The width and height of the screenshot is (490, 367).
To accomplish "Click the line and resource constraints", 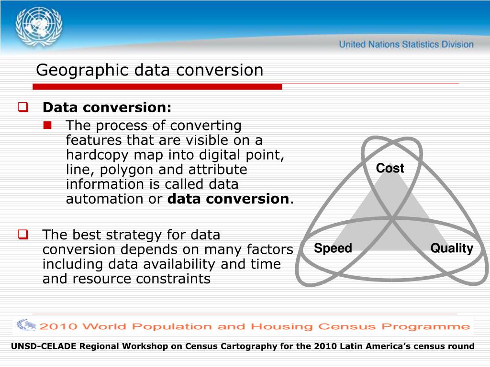I will pyautogui.click(x=126, y=279).
